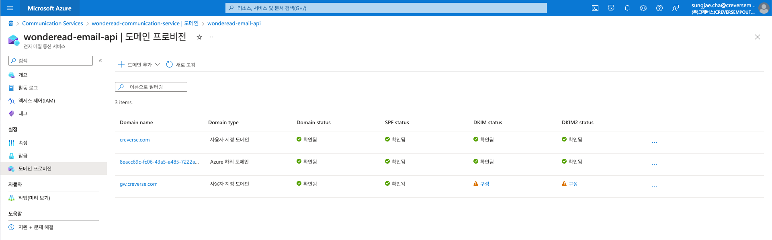Click the sungjae.cha account name text

pyautogui.click(x=723, y=5)
